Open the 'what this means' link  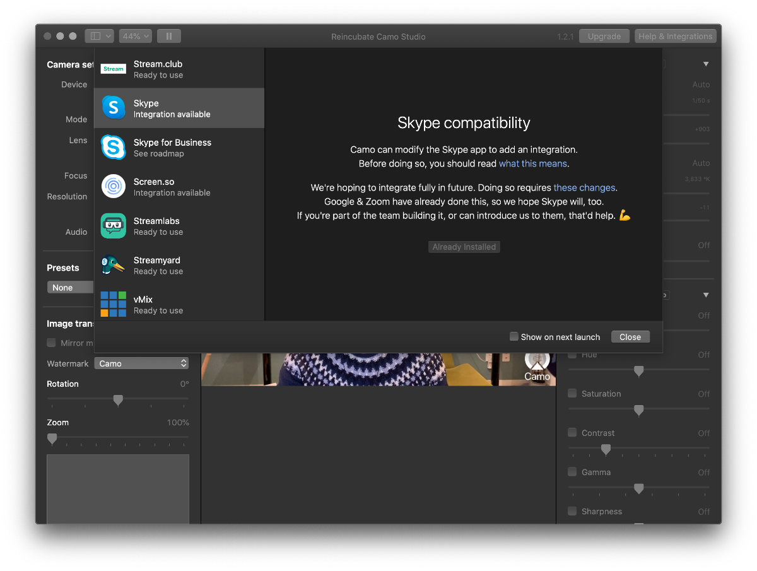533,163
